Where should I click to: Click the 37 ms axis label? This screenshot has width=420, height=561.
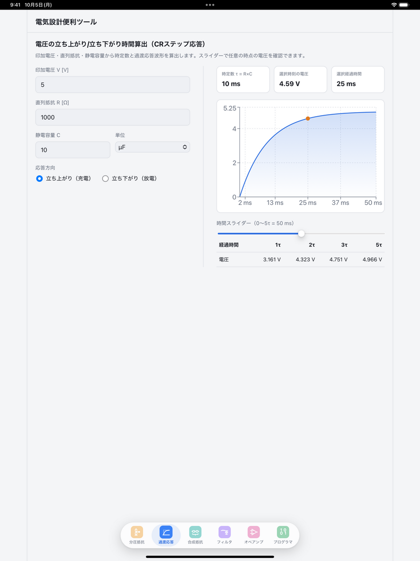(340, 203)
